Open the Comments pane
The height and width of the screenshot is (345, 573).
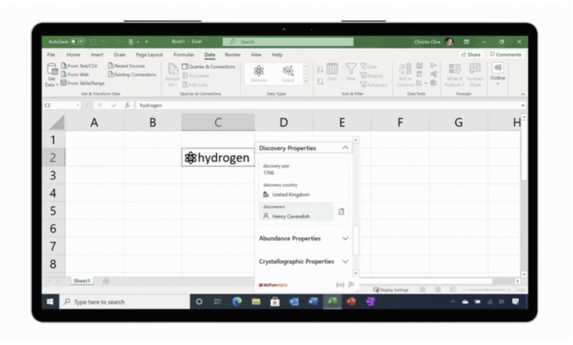click(506, 55)
